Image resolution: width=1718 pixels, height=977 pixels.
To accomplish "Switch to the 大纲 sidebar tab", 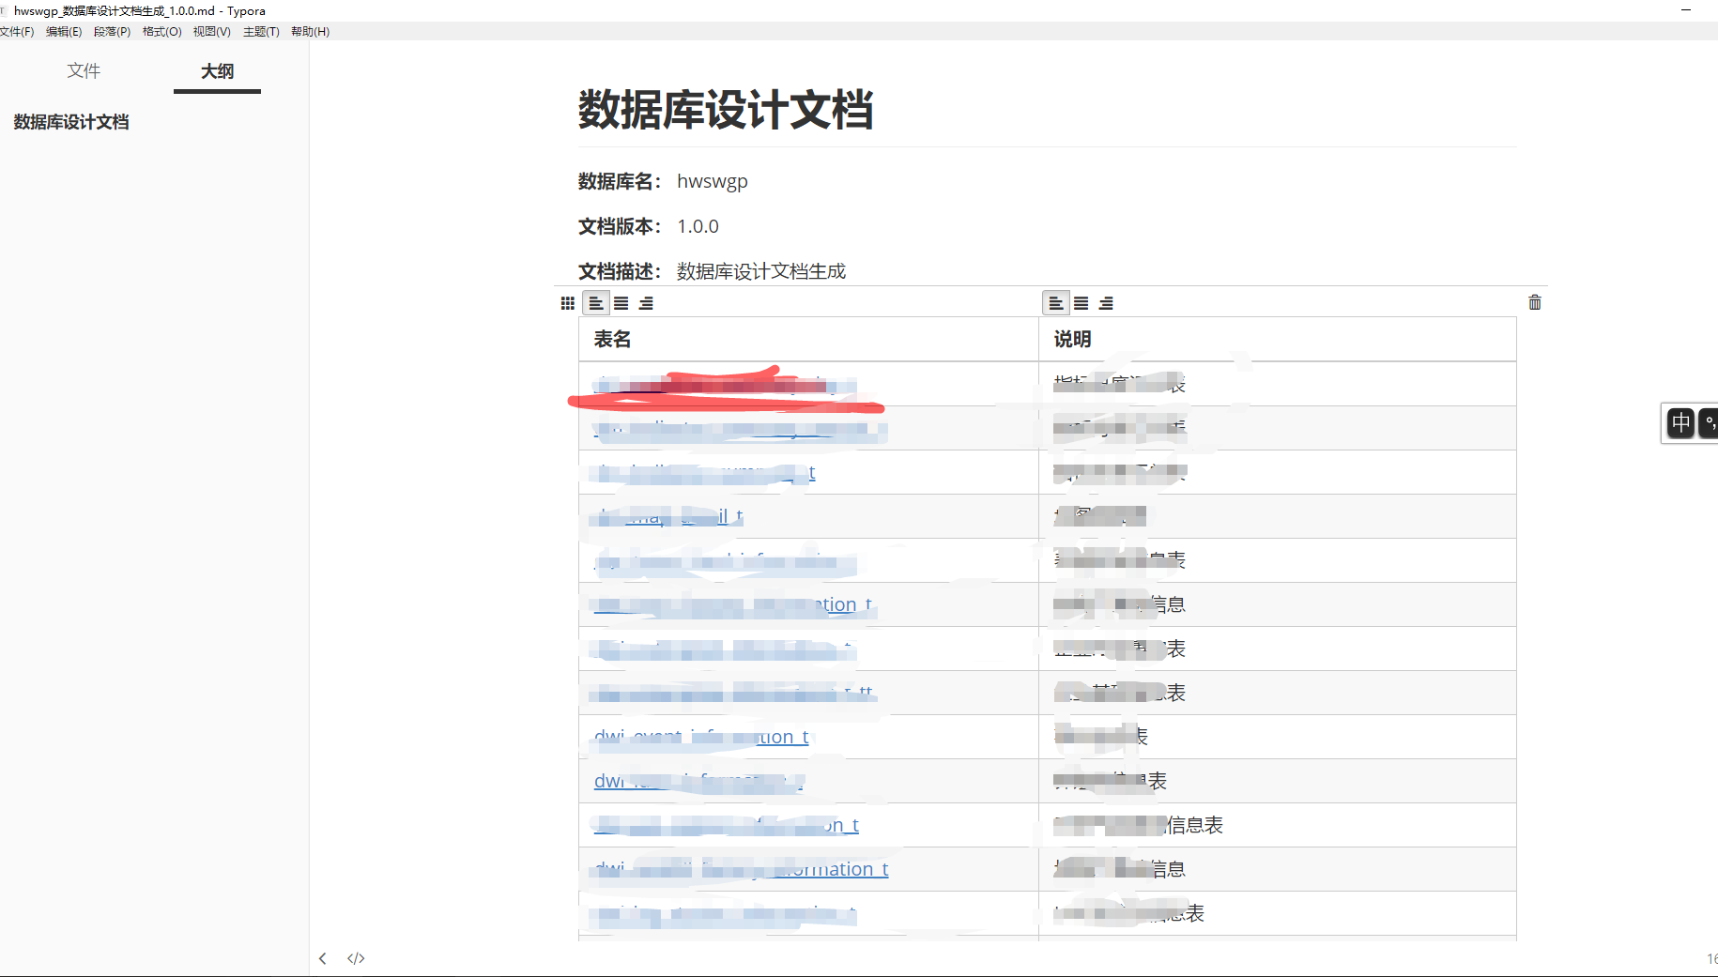I will click(x=217, y=71).
